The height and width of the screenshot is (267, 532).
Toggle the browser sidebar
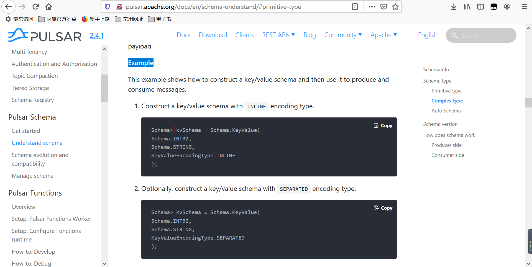pos(480,7)
